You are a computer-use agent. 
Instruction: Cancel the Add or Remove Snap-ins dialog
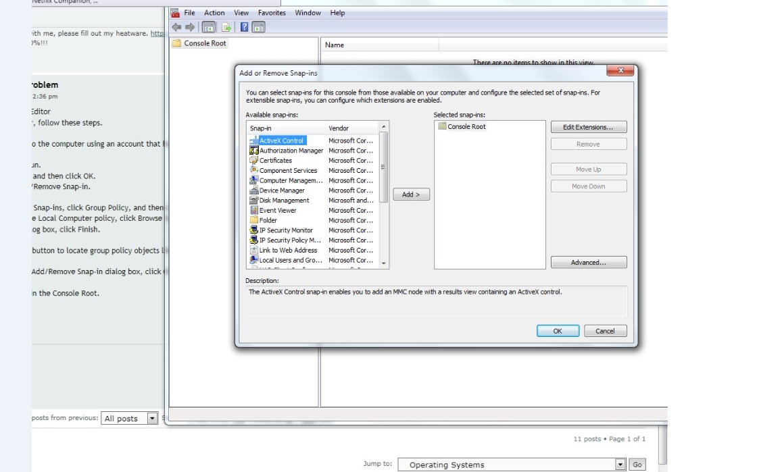coord(604,331)
